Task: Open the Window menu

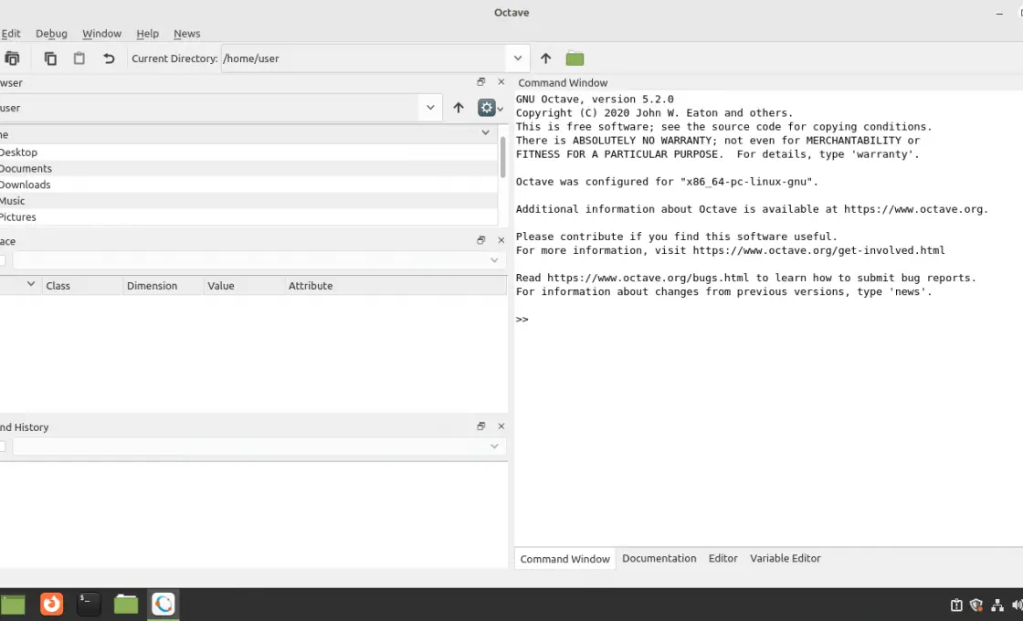Action: 101,33
